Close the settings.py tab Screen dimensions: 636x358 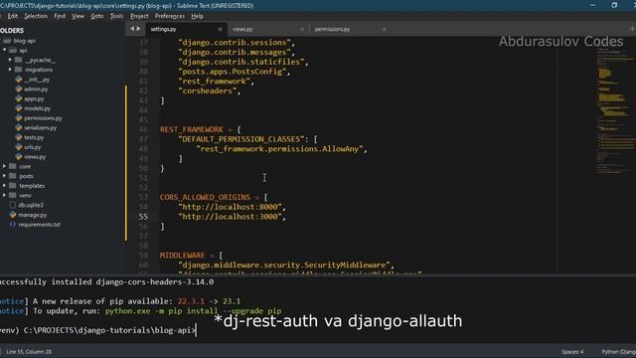point(220,29)
